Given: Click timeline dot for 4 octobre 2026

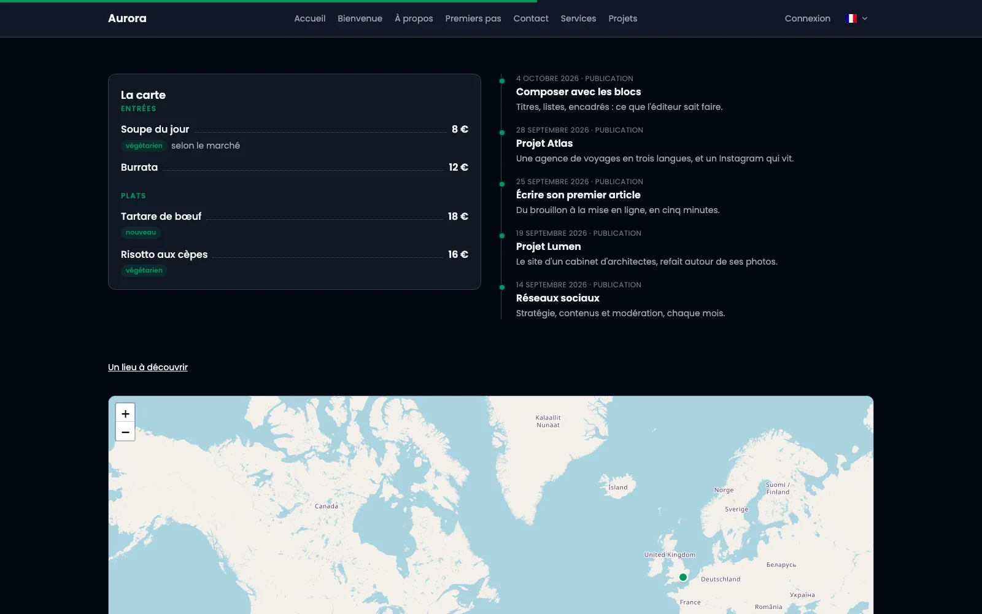Looking at the screenshot, I should (x=502, y=81).
